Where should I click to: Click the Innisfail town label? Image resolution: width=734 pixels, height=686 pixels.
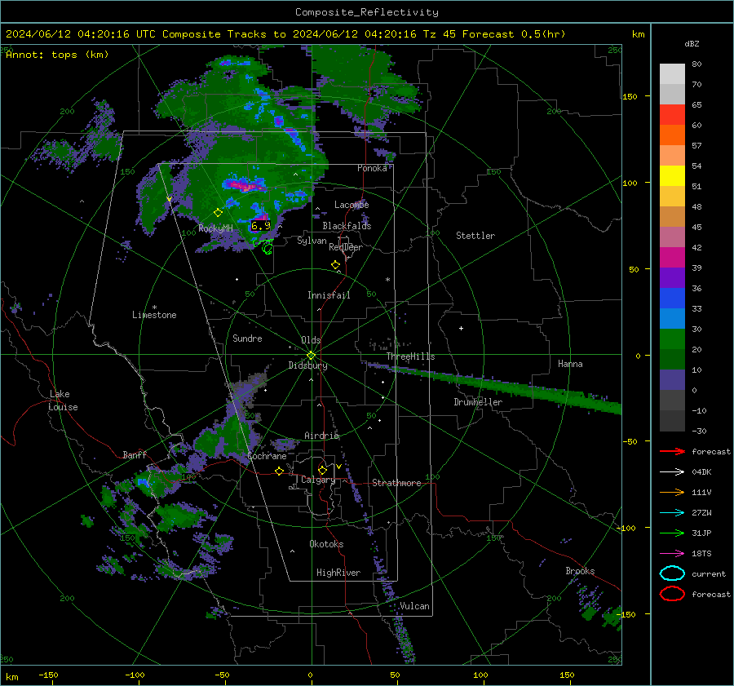[x=329, y=295]
